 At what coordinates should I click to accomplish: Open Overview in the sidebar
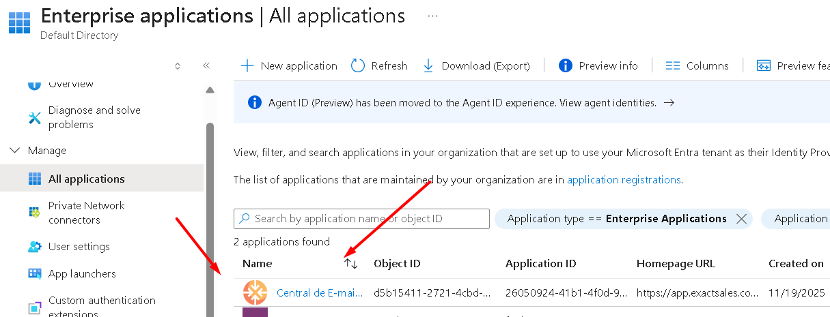[x=71, y=84]
